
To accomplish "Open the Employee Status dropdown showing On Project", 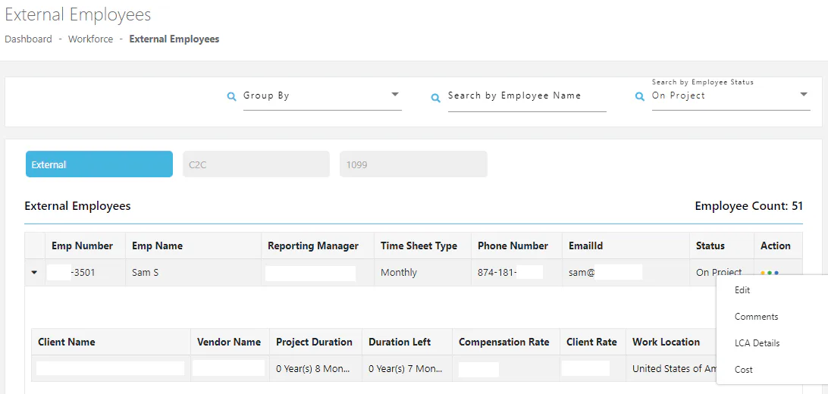I will [731, 96].
